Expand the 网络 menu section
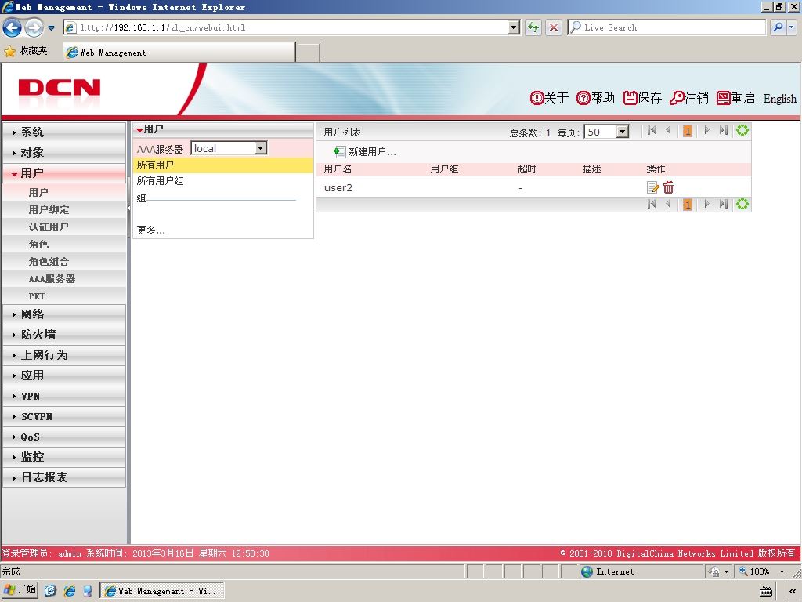This screenshot has height=602, width=802. click(x=64, y=314)
